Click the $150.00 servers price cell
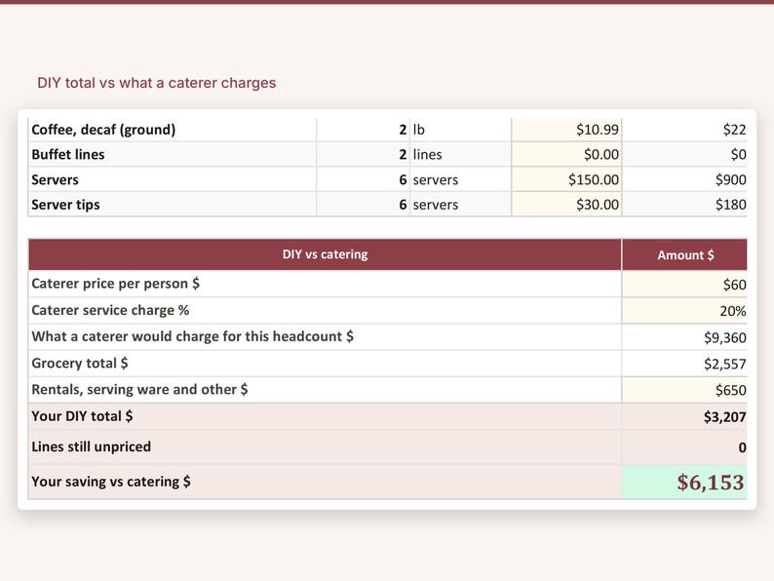774x581 pixels. pyautogui.click(x=566, y=179)
